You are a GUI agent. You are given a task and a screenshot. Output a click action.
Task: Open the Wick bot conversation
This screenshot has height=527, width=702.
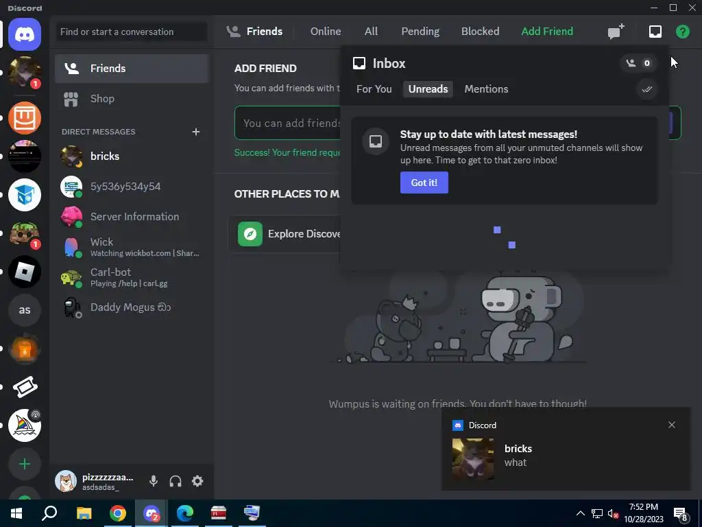(x=132, y=247)
